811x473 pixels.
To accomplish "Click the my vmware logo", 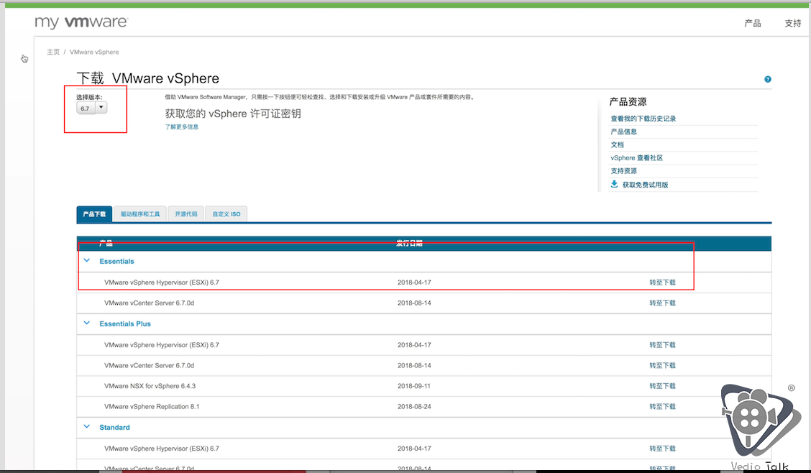I will pos(81,22).
